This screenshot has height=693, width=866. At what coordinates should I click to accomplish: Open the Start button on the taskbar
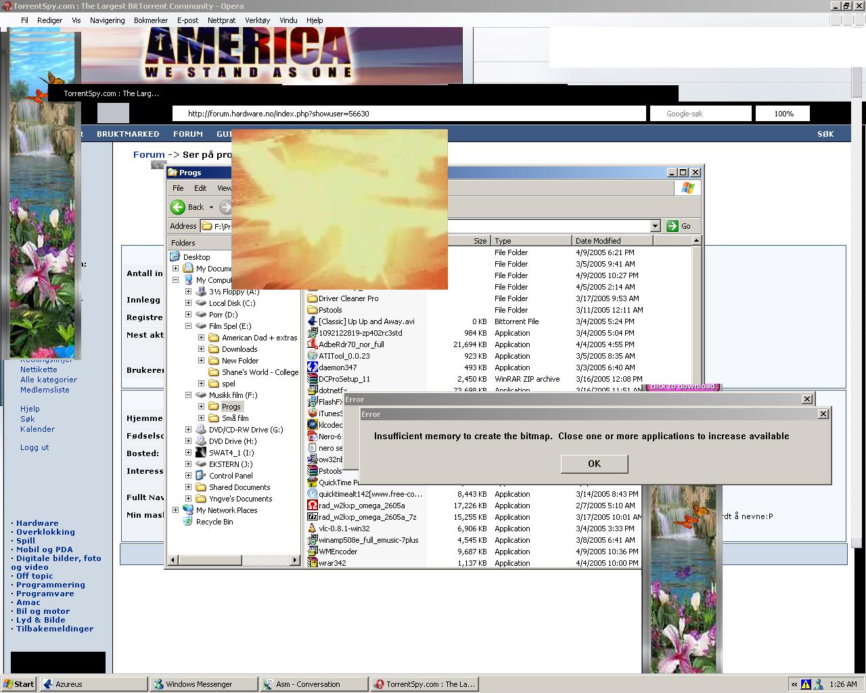coord(20,684)
